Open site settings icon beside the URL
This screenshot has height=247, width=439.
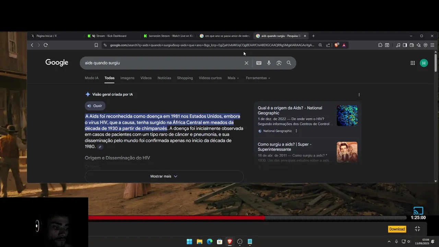point(105,45)
